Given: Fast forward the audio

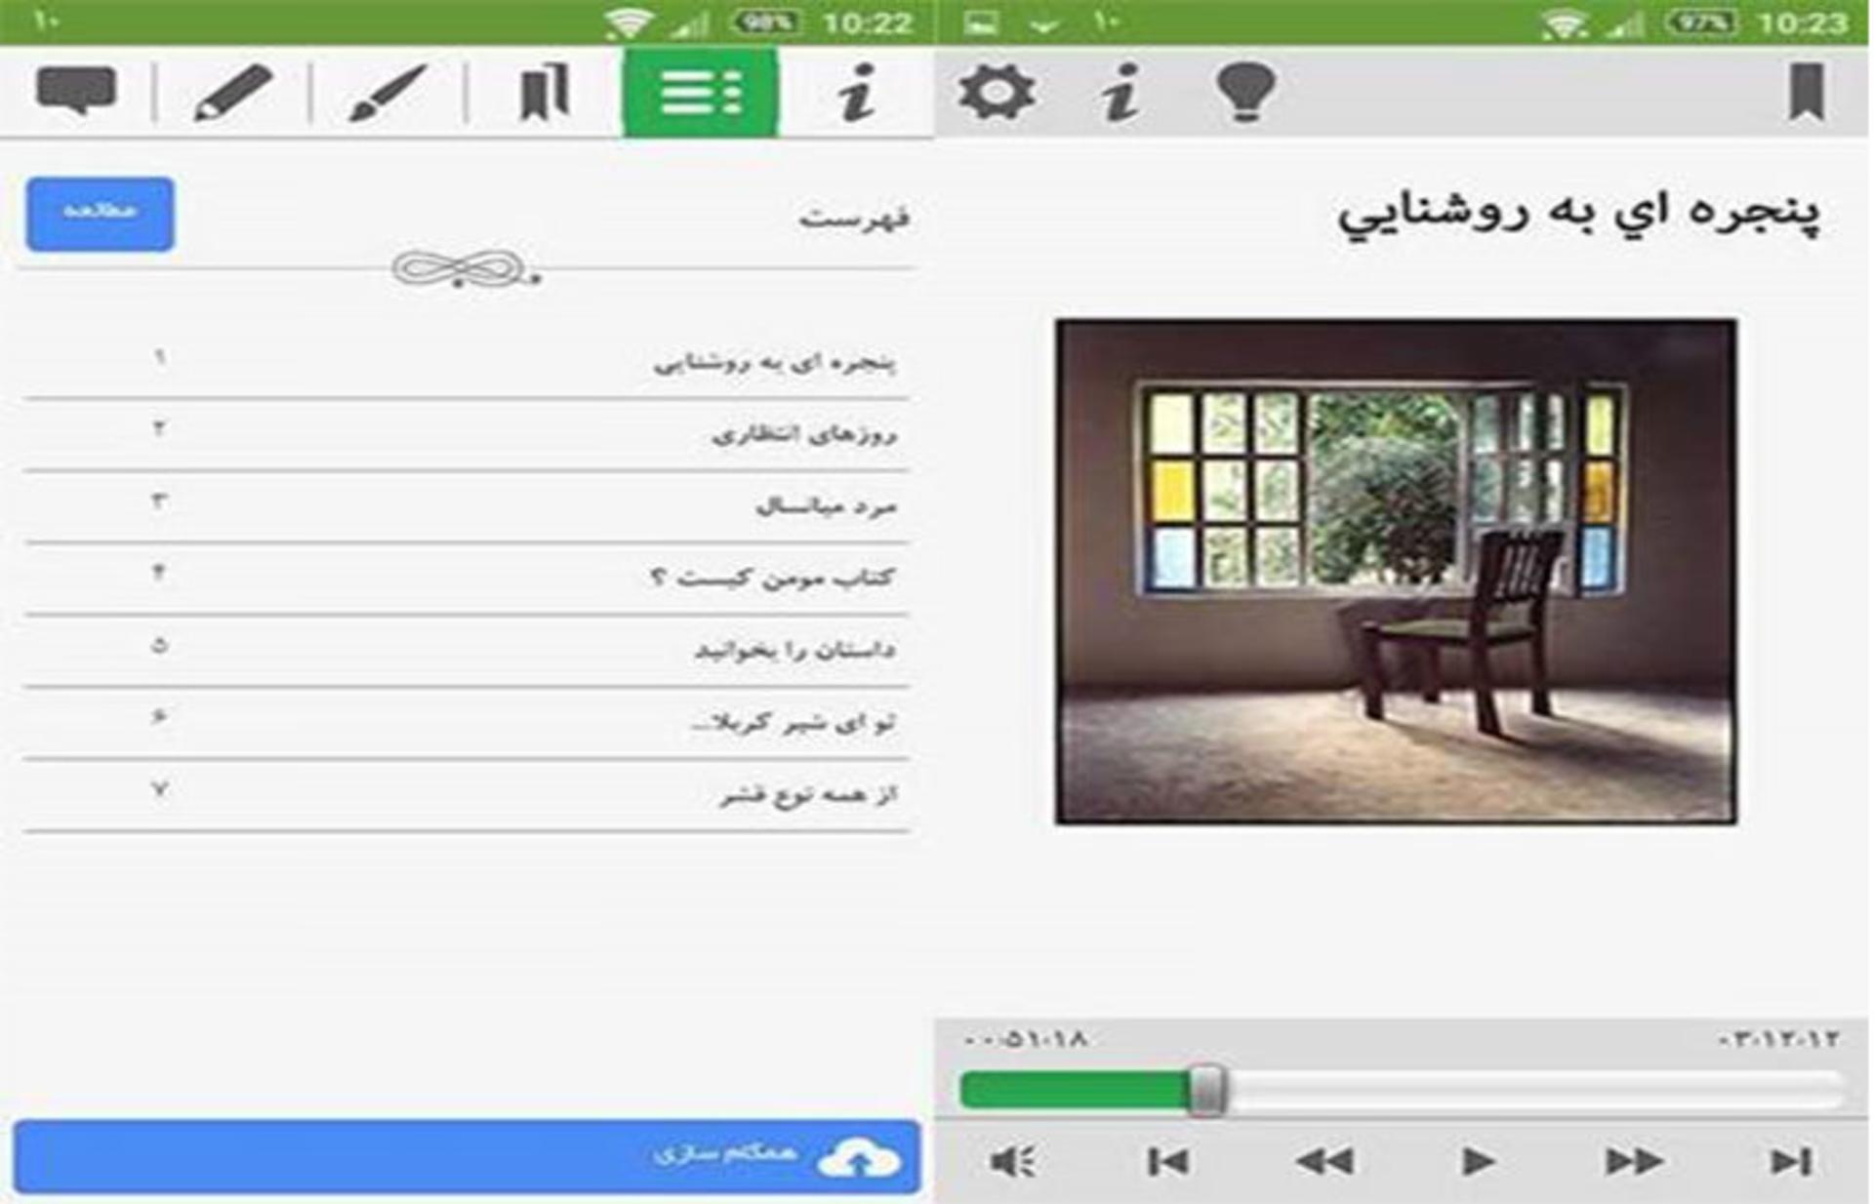Looking at the screenshot, I should tap(1634, 1161).
